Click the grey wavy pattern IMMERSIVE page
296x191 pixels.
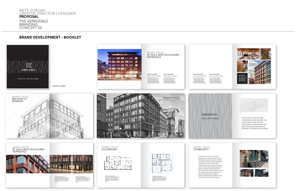[x=210, y=116]
